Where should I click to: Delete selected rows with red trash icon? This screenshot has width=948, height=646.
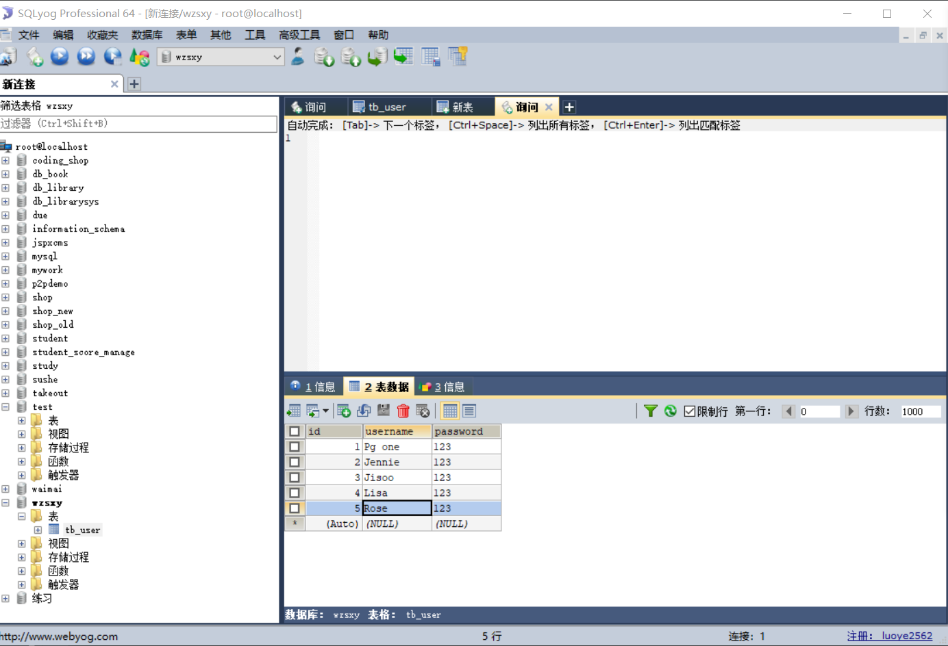tap(403, 411)
